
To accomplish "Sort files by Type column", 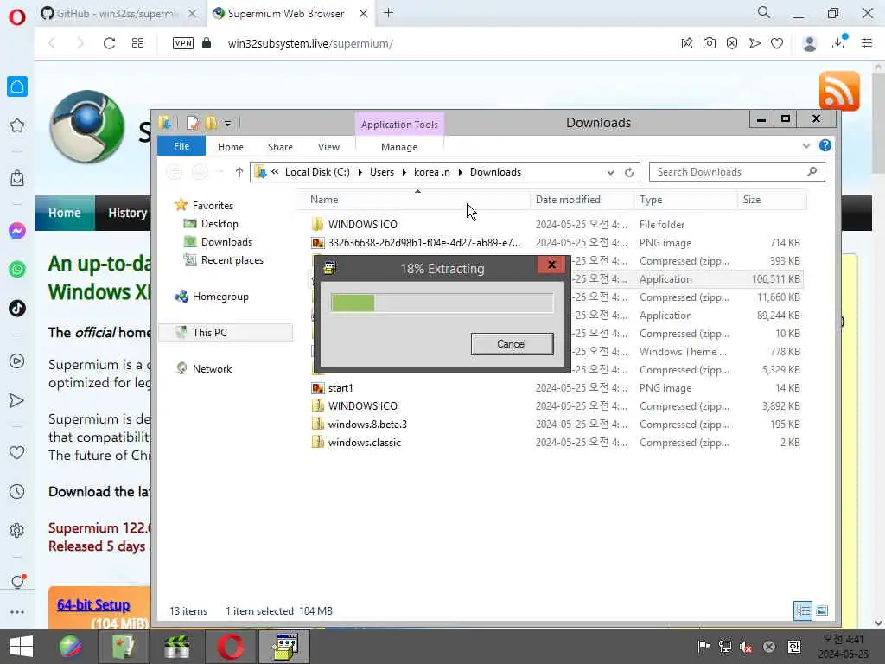I will [685, 200].
